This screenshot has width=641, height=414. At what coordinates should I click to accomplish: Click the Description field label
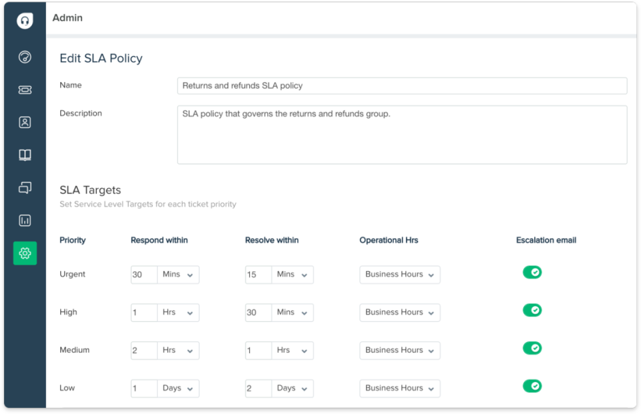pos(80,113)
